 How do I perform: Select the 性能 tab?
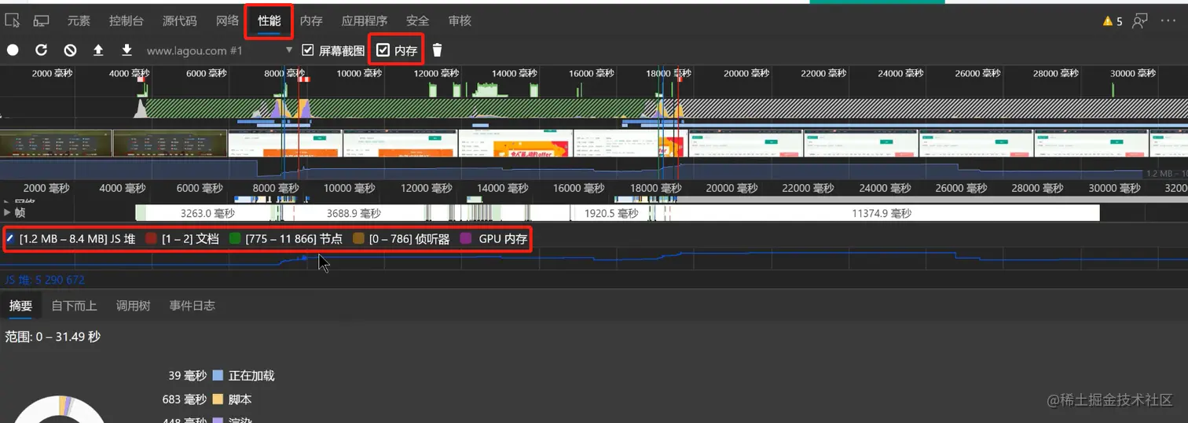pos(269,21)
